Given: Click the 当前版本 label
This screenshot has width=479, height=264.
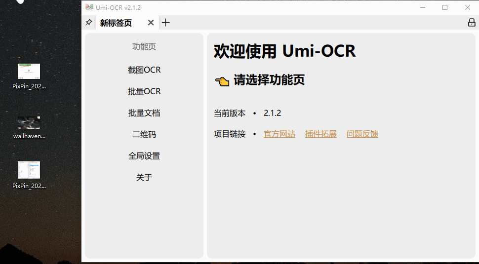Looking at the screenshot, I should point(230,113).
